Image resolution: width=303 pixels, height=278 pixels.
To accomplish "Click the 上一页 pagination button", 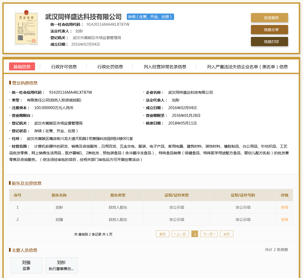I will coord(180,234).
